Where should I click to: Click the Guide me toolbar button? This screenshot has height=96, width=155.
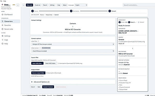(38, 5)
